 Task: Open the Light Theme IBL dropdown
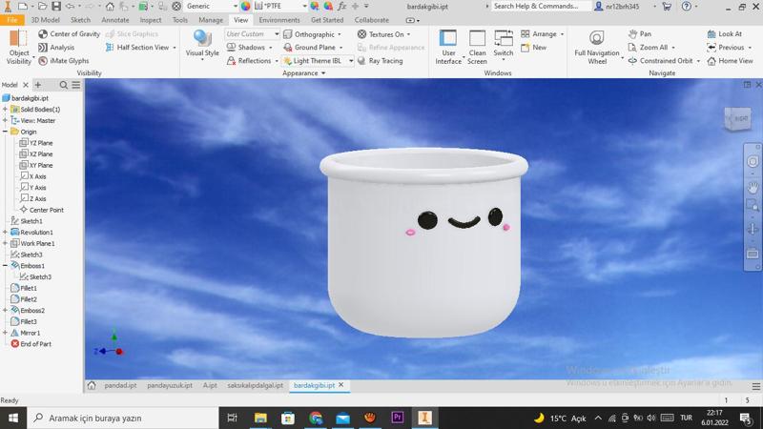[351, 61]
